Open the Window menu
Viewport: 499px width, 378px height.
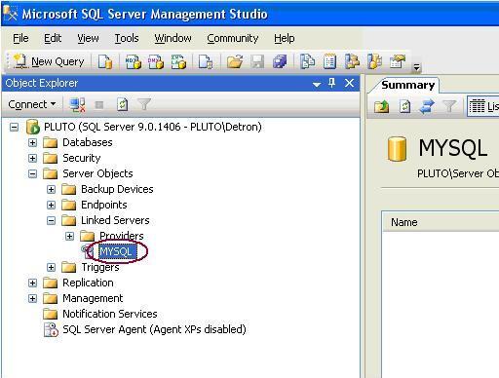(173, 38)
